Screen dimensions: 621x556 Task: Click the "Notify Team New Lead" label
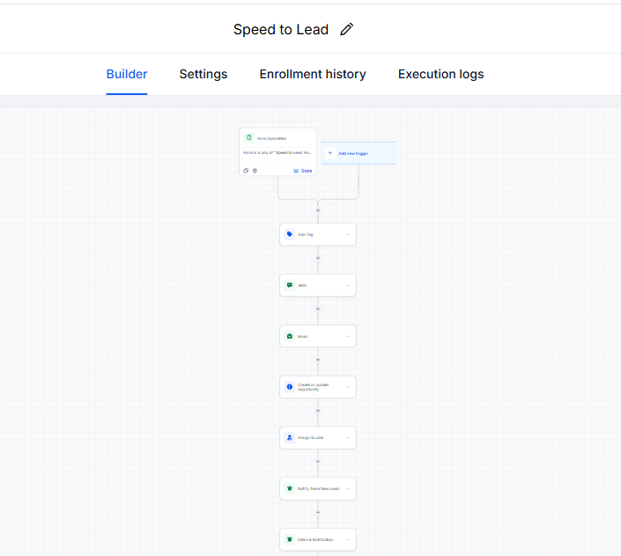click(x=318, y=489)
